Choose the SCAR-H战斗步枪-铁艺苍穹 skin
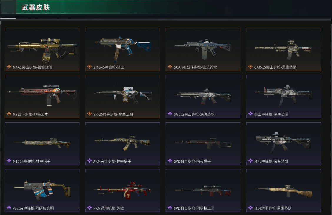332x215 pixels. (x=203, y=49)
